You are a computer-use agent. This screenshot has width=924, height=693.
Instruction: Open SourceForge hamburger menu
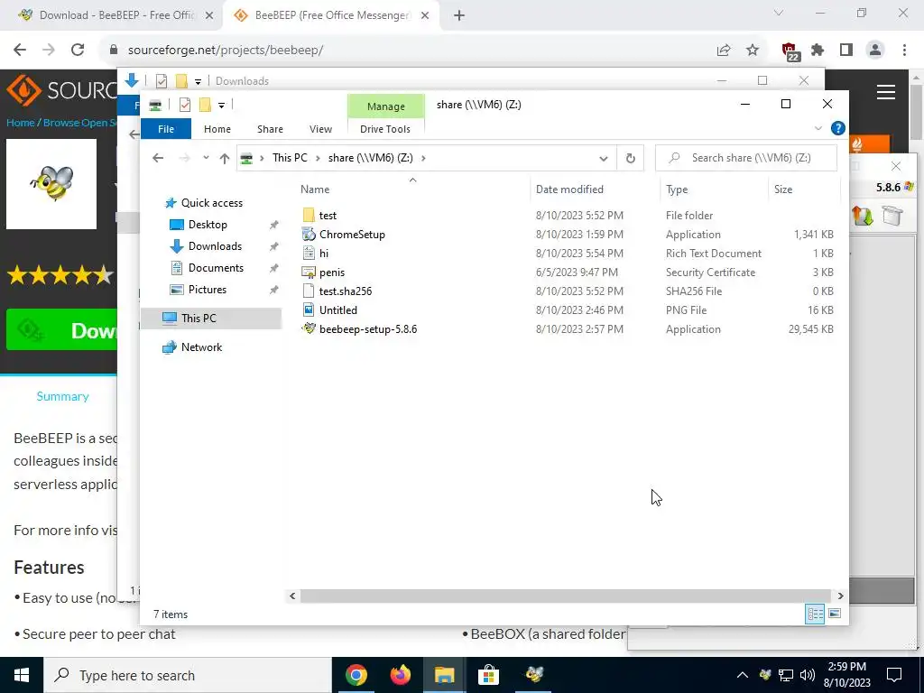(886, 92)
